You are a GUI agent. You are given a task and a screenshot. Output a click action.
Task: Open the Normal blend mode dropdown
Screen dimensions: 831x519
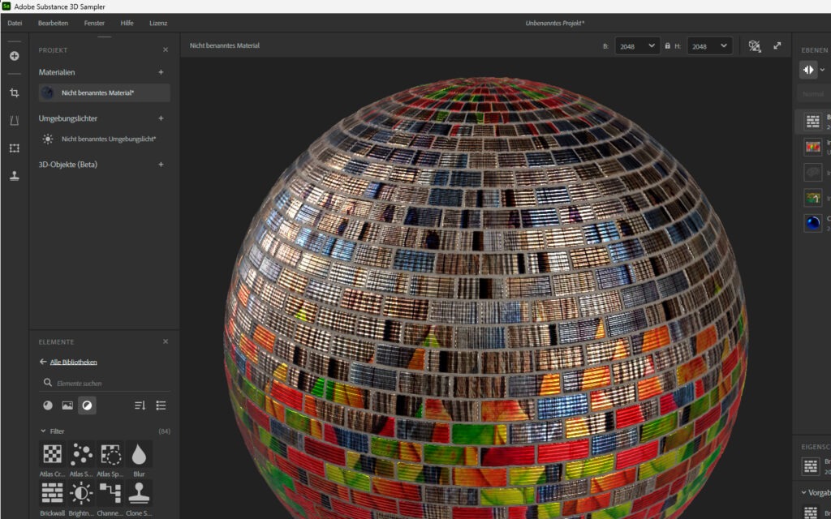click(814, 94)
